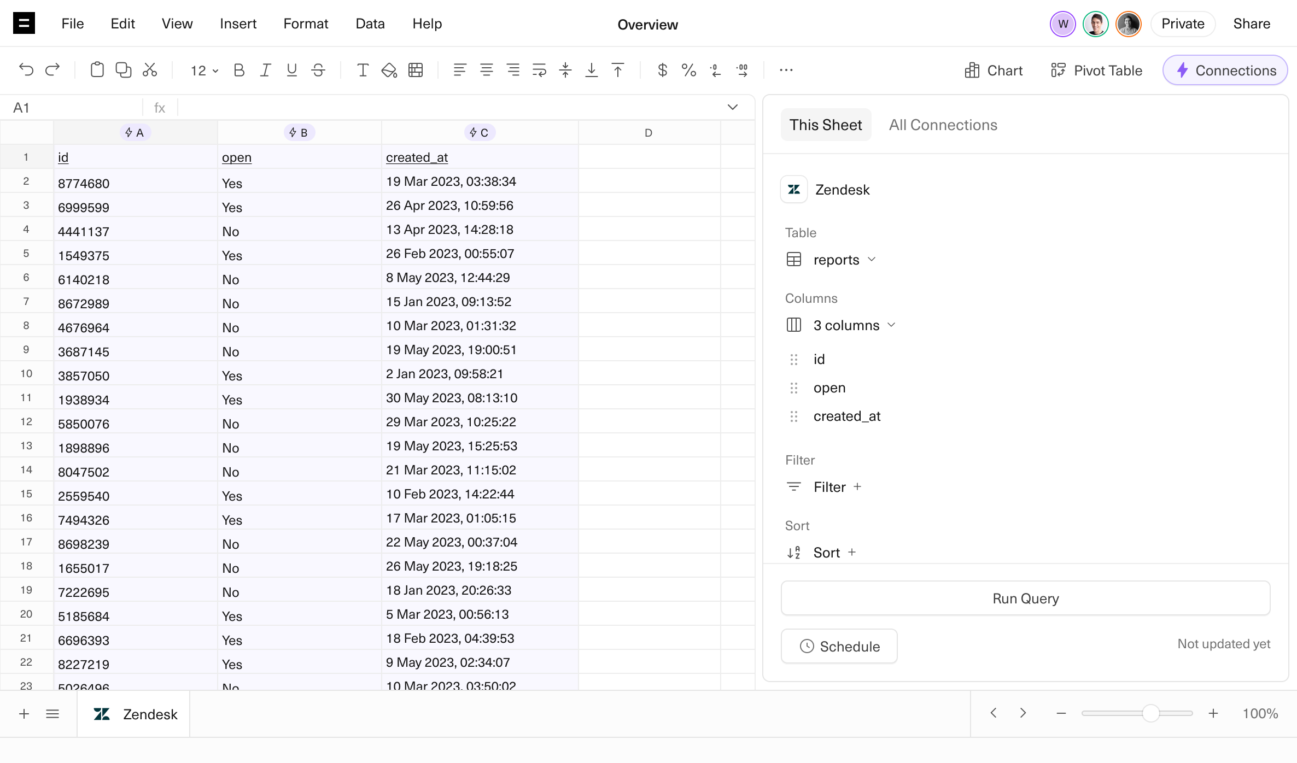
Task: Click the undo arrow icon
Action: [26, 70]
